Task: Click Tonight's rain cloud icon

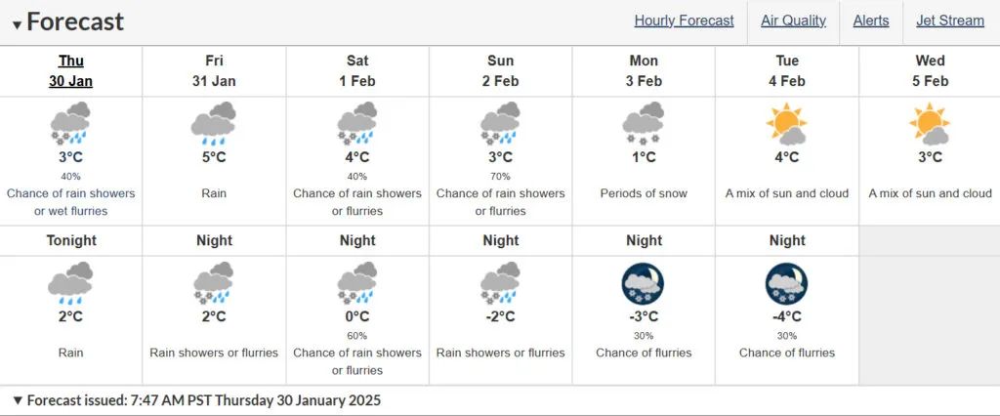Action: tap(70, 283)
